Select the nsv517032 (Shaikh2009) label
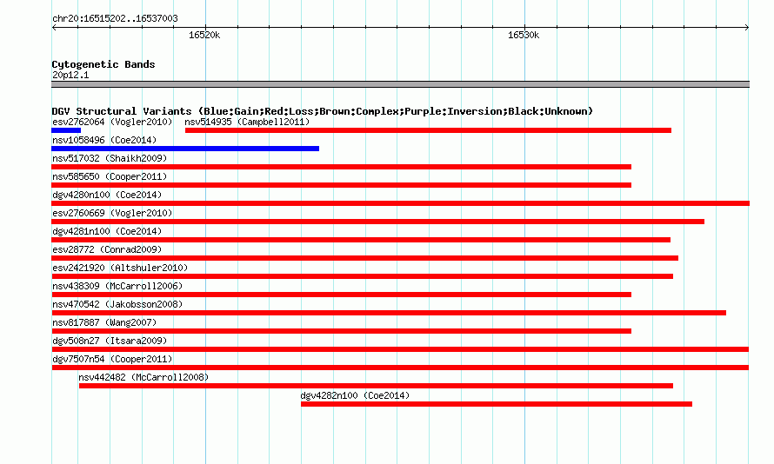This screenshot has height=464, width=774. tap(110, 158)
